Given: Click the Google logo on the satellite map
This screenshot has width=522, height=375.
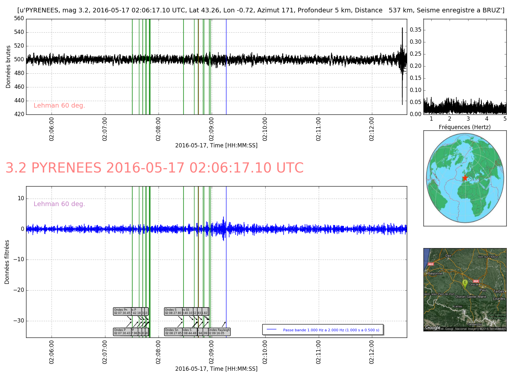Looking at the screenshot, I should click(433, 328).
